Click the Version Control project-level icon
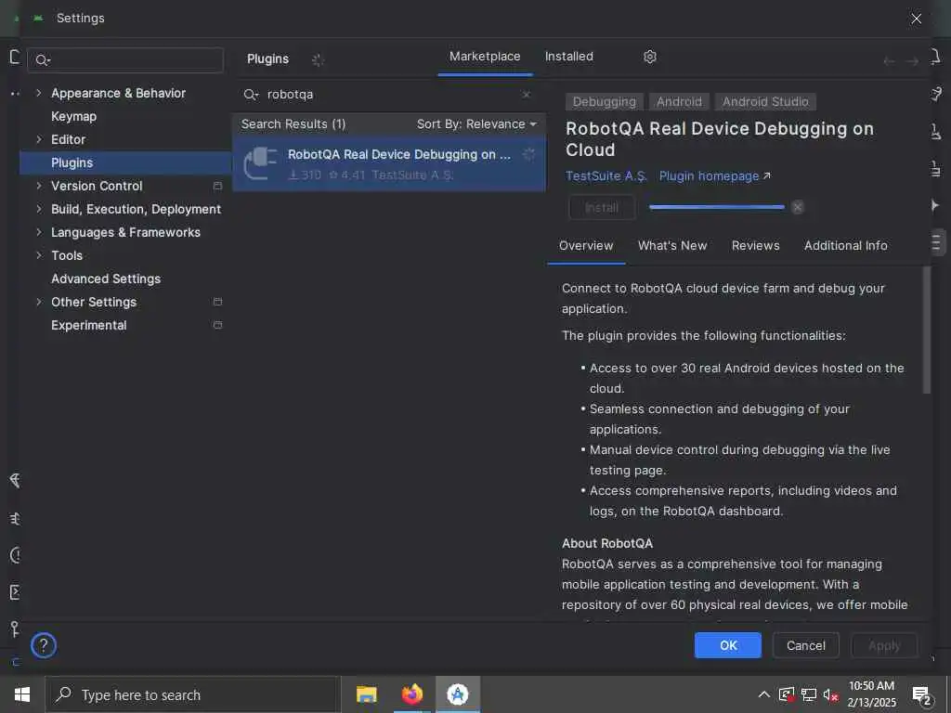The image size is (951, 713). pyautogui.click(x=217, y=186)
